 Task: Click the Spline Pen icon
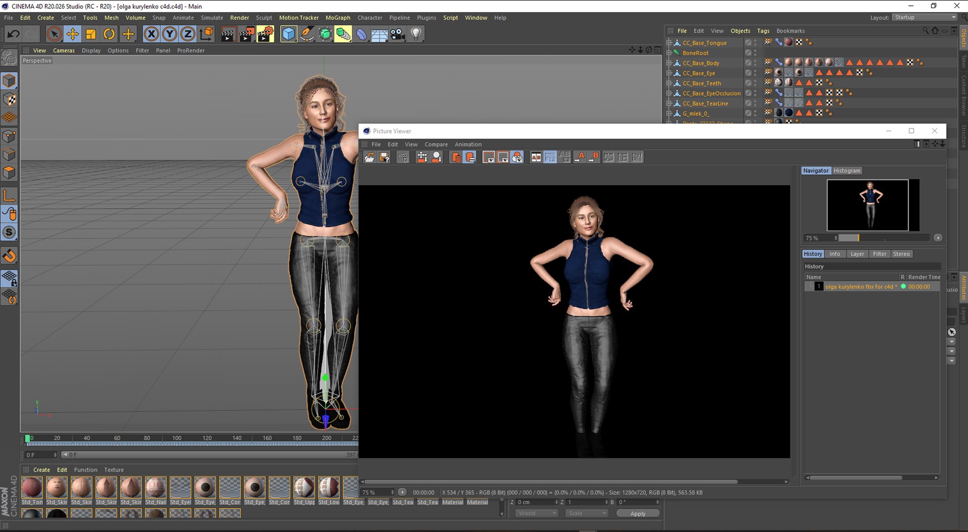[x=307, y=34]
